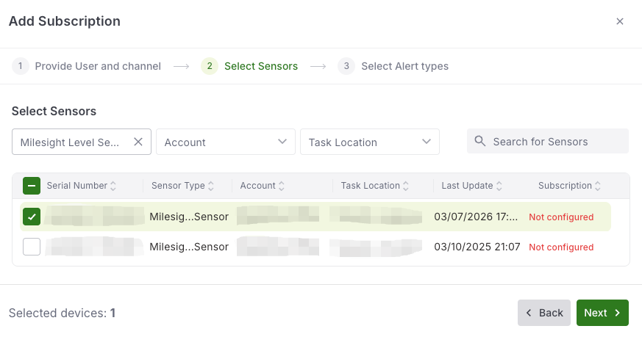Go to step 1 Provide User and channel
This screenshot has width=642, height=337.
pos(86,66)
